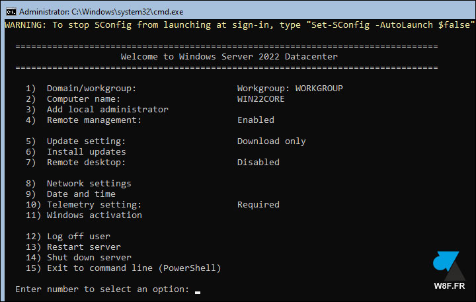Viewport: 476px width, 302px height.
Task: Click the 'Workgroup: WORKGROUP' value
Action: pyautogui.click(x=290, y=89)
